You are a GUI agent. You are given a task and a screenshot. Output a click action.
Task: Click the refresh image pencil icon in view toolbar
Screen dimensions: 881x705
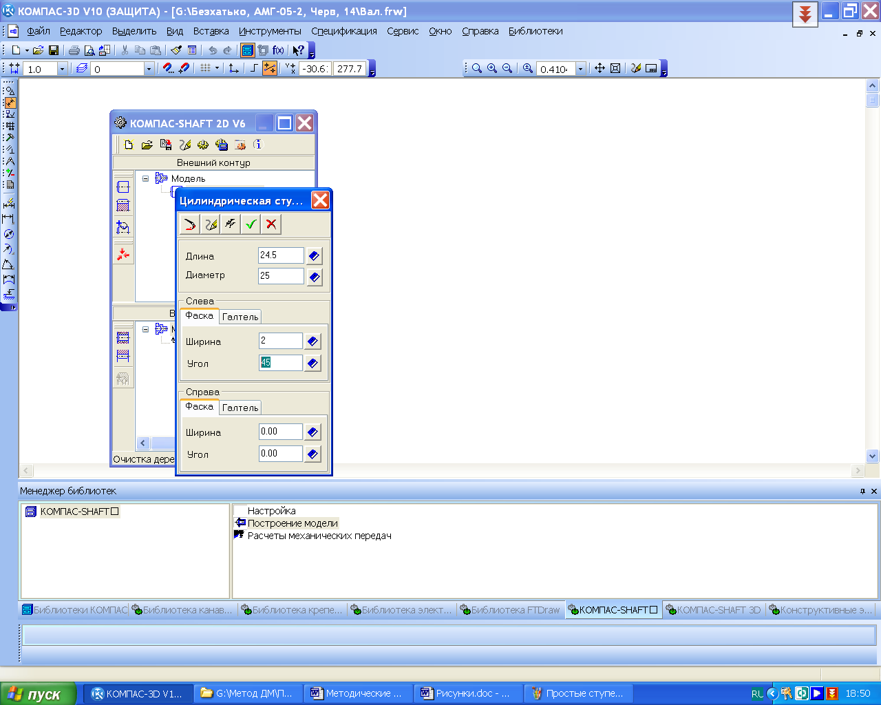(636, 69)
